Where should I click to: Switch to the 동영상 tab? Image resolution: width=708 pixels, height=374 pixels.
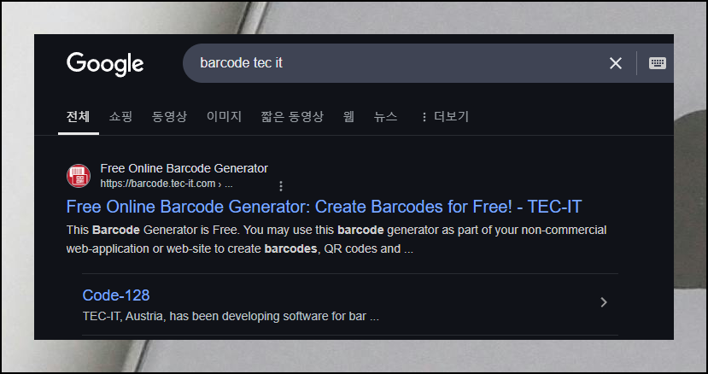coord(169,116)
